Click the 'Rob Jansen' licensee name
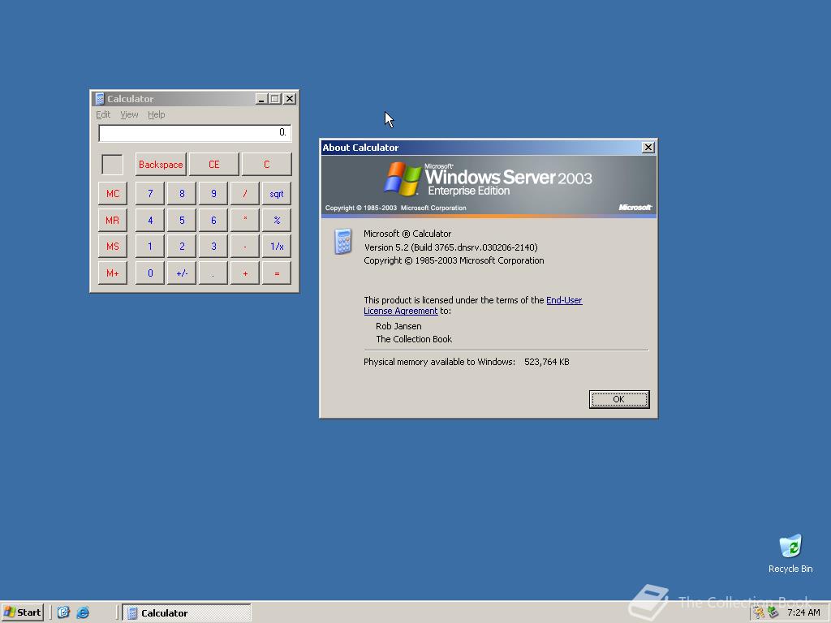831x623 pixels. pyautogui.click(x=398, y=326)
